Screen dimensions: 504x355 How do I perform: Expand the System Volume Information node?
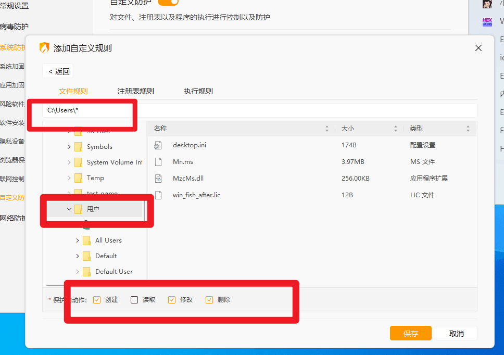[x=69, y=162]
